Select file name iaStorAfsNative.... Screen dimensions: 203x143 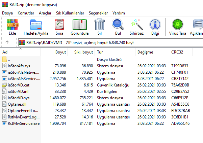pos(23,72)
